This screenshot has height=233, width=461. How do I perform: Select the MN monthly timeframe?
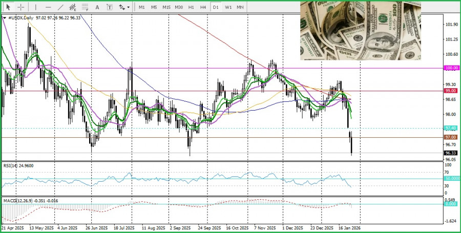pos(240,7)
